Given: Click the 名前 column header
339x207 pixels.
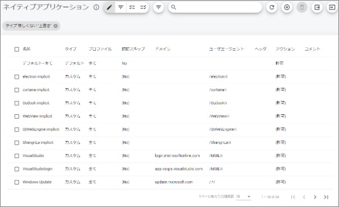Looking at the screenshot, I should [x=26, y=49].
